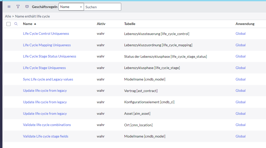Open Update life cycle from legacy for ast_contract
Viewport: 266px width, 148px height.
[x=45, y=91]
